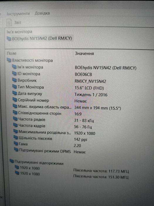Select the Гама field label

pos(23,144)
